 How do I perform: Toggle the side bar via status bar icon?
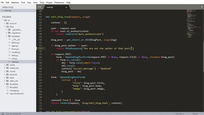(x=3, y=114)
